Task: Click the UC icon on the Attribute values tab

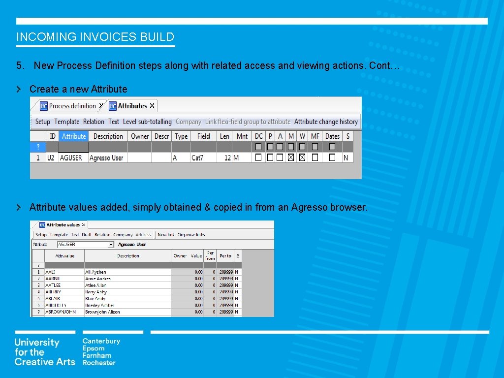Action: [x=43, y=225]
